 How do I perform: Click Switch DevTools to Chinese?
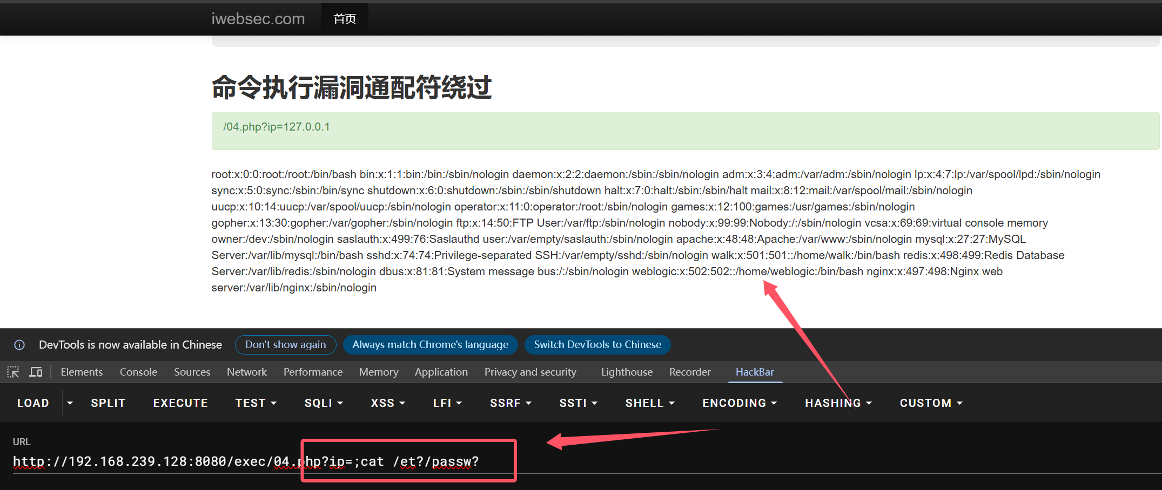click(597, 345)
